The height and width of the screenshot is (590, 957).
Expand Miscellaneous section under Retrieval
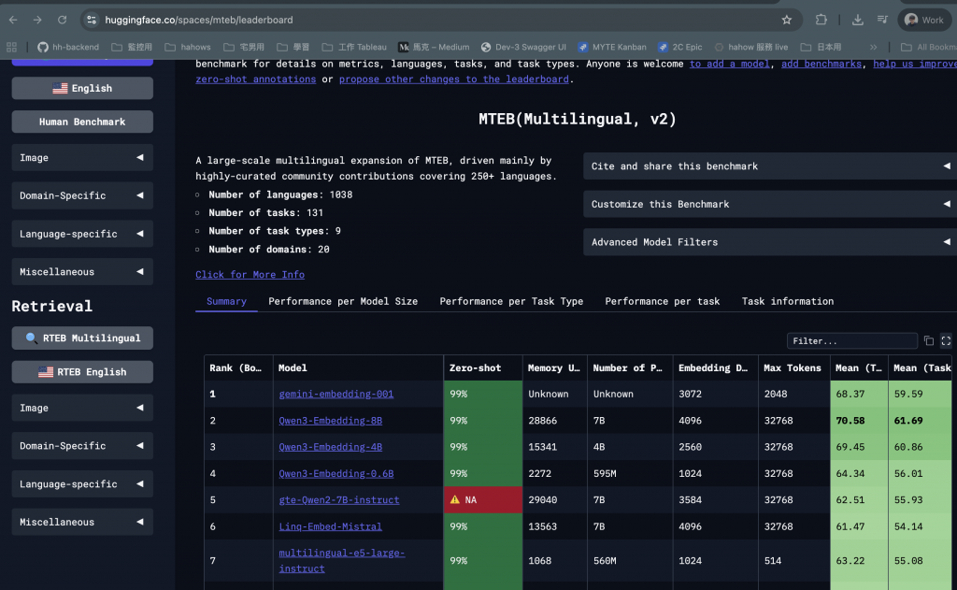(x=82, y=522)
